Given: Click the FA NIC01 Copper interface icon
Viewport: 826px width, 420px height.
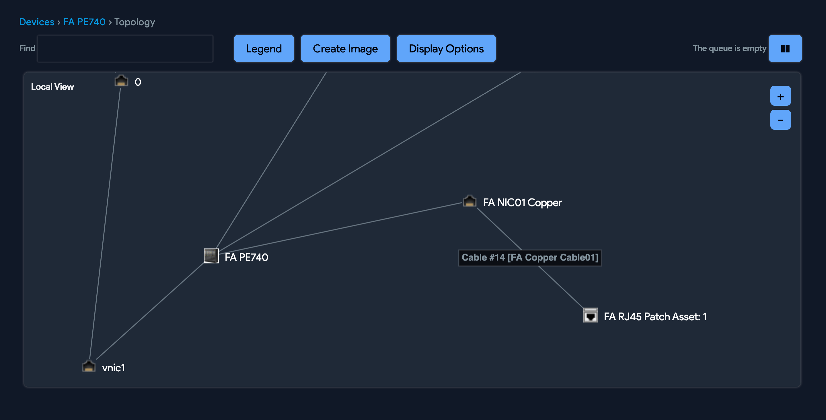Looking at the screenshot, I should tap(469, 201).
